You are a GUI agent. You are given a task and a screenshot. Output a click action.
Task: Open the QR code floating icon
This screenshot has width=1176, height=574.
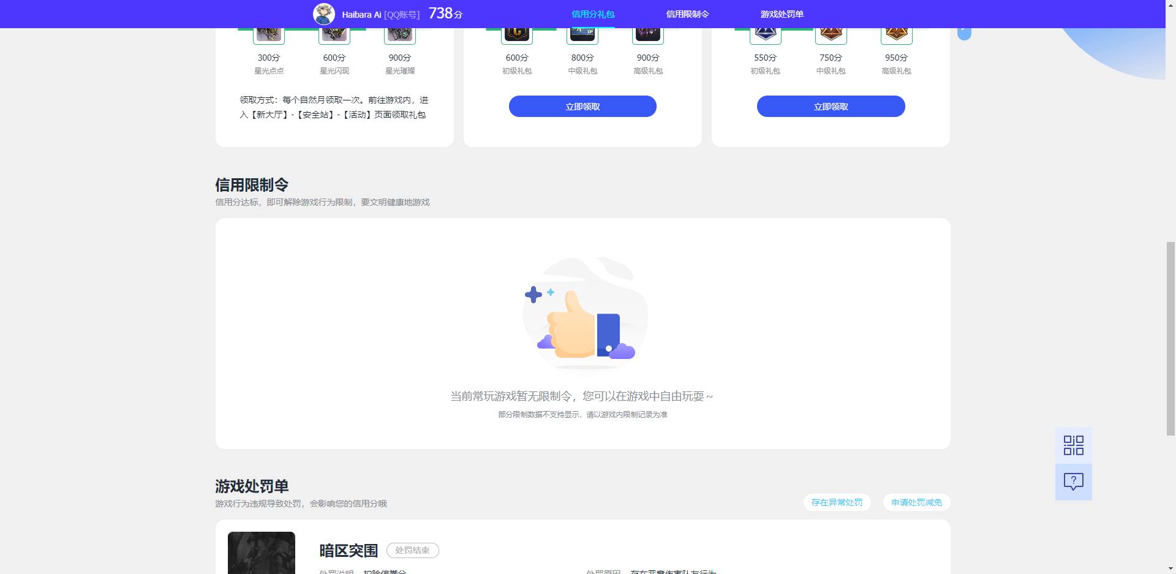(x=1074, y=445)
